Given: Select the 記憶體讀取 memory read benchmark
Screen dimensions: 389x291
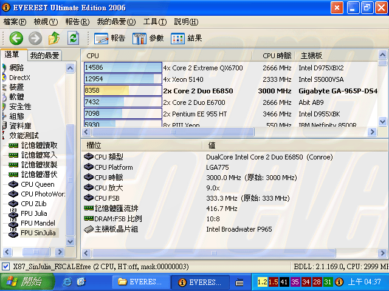Looking at the screenshot, I should point(39,145).
